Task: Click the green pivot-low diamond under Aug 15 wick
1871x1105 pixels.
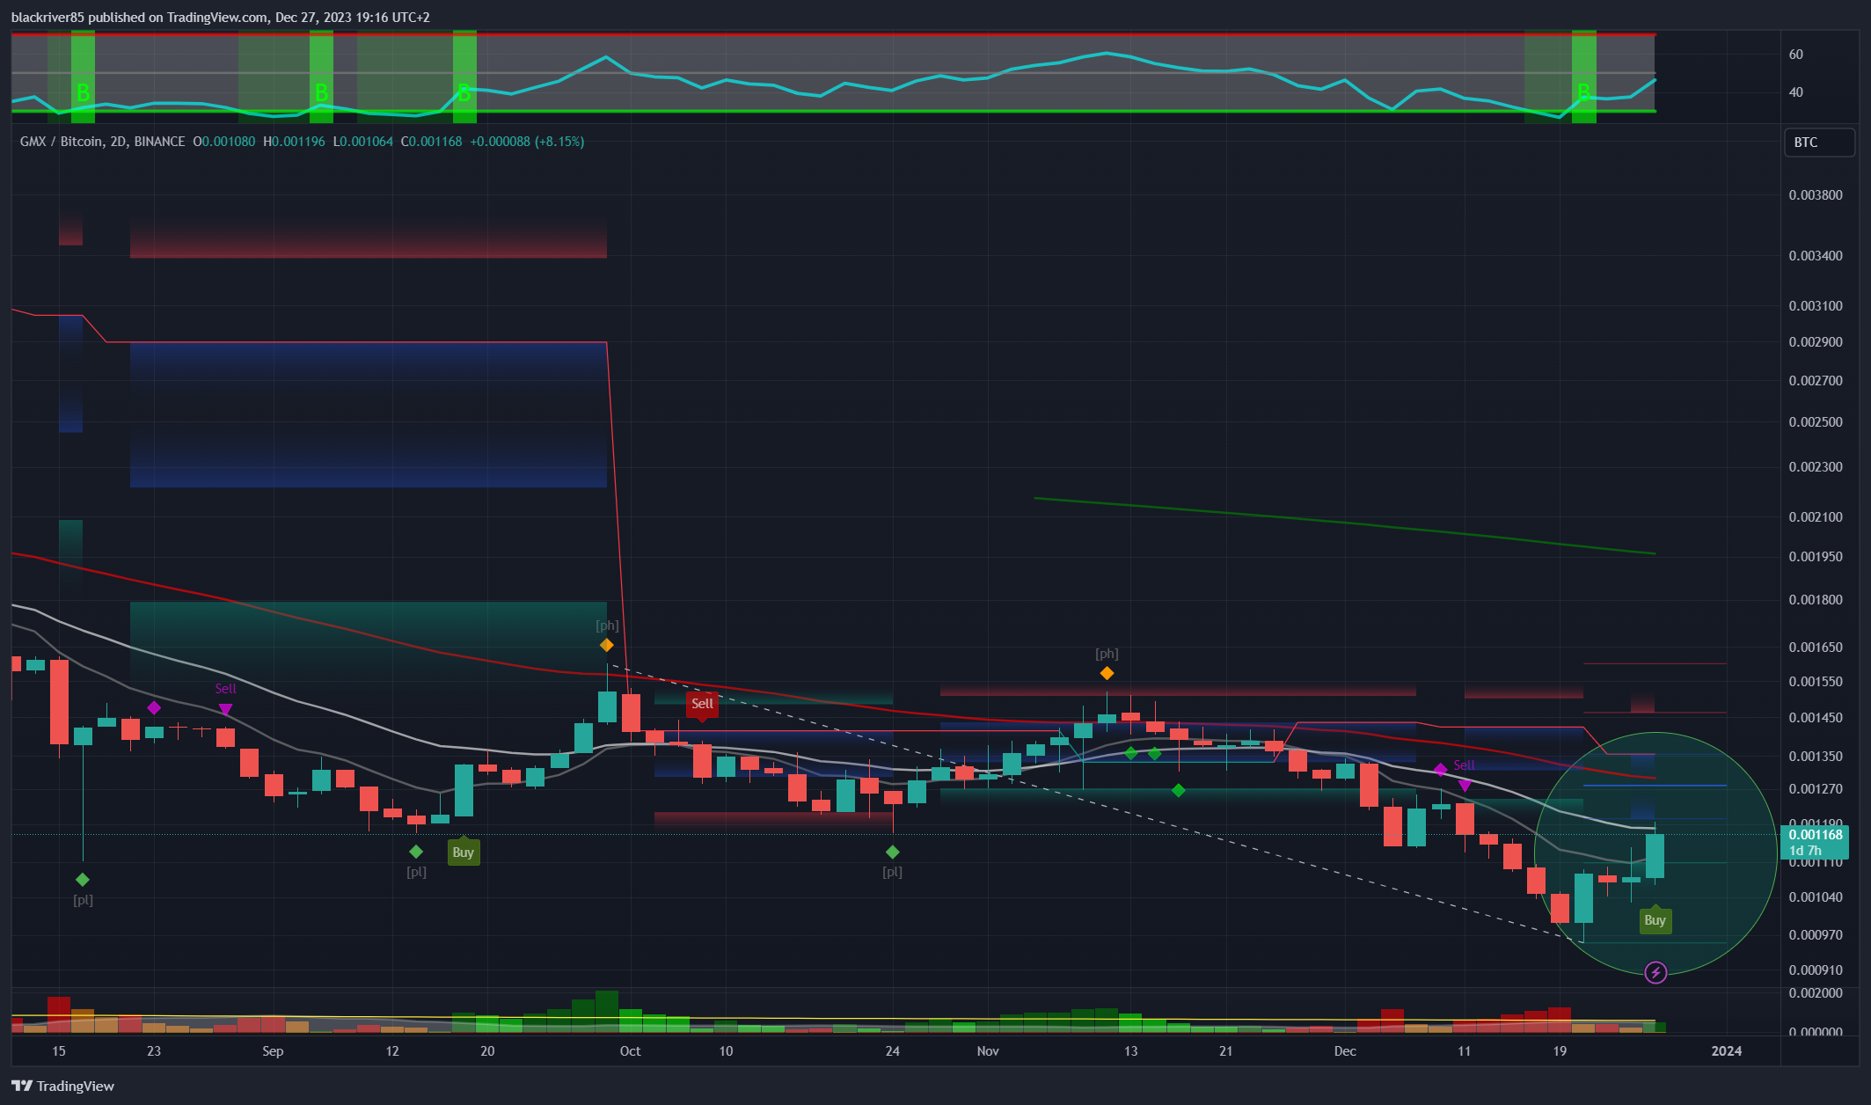Action: pyautogui.click(x=83, y=880)
